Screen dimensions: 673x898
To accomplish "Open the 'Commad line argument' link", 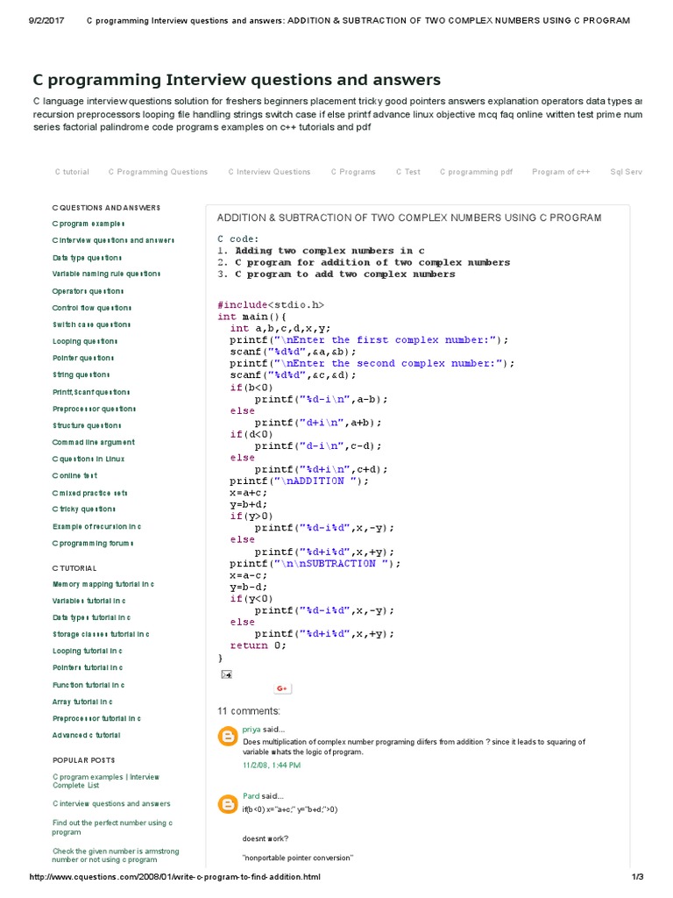I will 93,442.
